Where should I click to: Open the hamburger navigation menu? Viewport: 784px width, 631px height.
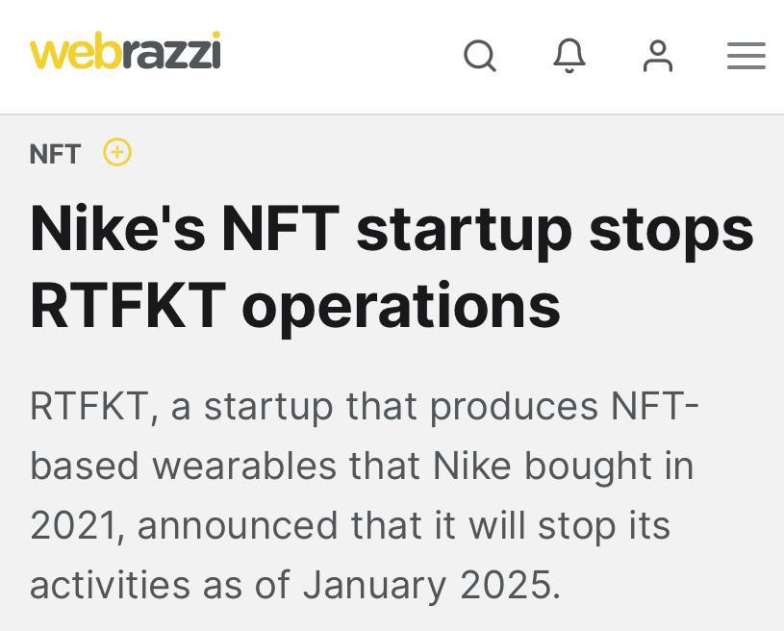pos(746,56)
